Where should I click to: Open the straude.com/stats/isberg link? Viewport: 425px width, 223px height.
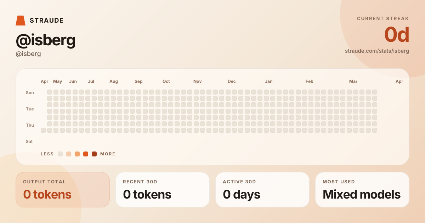(x=377, y=51)
